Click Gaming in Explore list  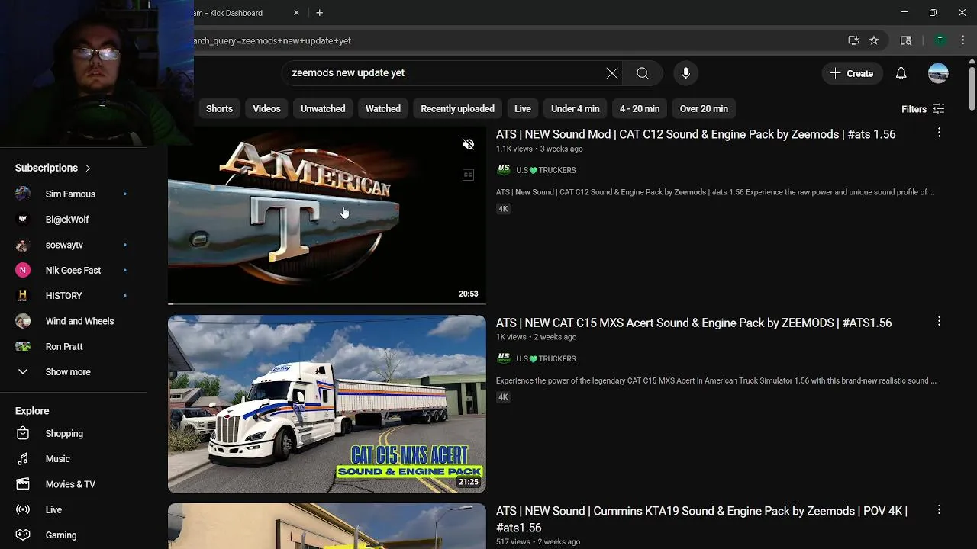click(x=61, y=535)
